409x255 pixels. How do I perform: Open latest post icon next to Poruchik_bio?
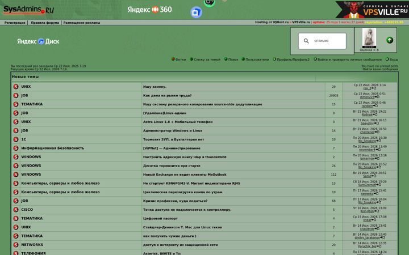379,246
